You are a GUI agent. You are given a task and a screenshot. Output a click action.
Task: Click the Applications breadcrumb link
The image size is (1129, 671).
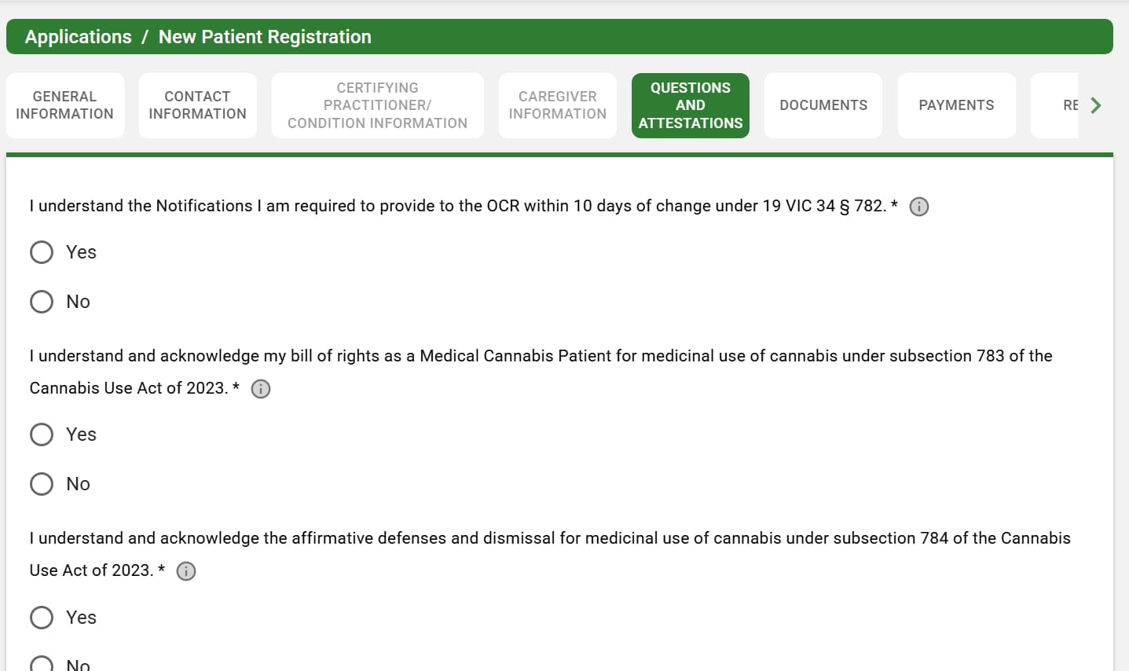coord(78,36)
